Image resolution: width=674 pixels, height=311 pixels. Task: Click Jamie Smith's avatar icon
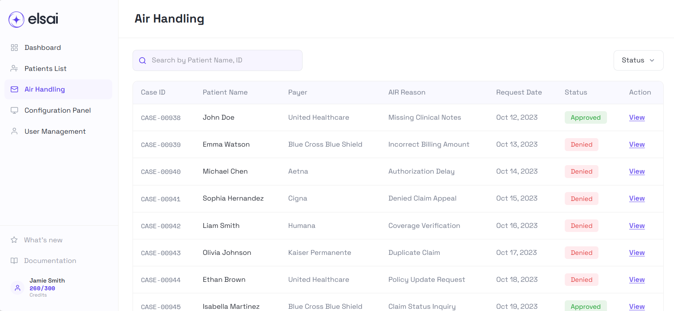click(x=17, y=288)
